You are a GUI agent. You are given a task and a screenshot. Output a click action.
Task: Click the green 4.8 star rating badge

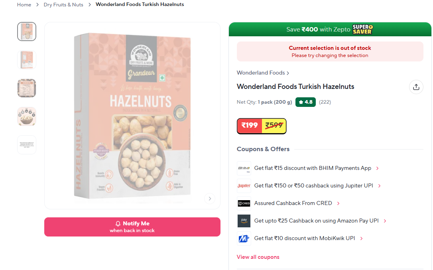(x=305, y=102)
